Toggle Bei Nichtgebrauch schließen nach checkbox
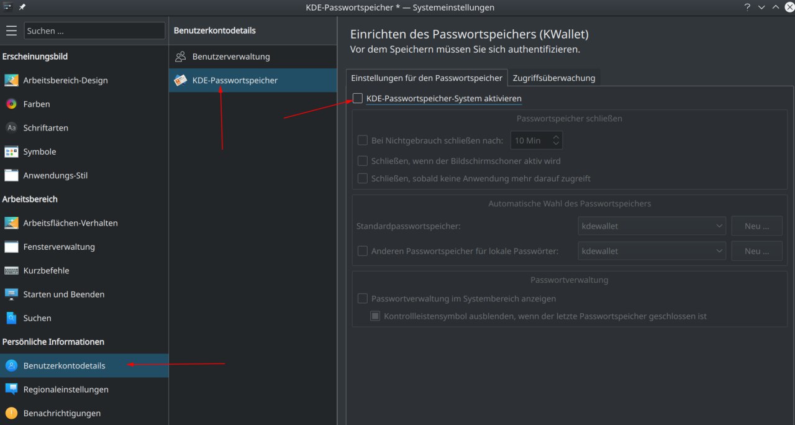 [x=363, y=140]
